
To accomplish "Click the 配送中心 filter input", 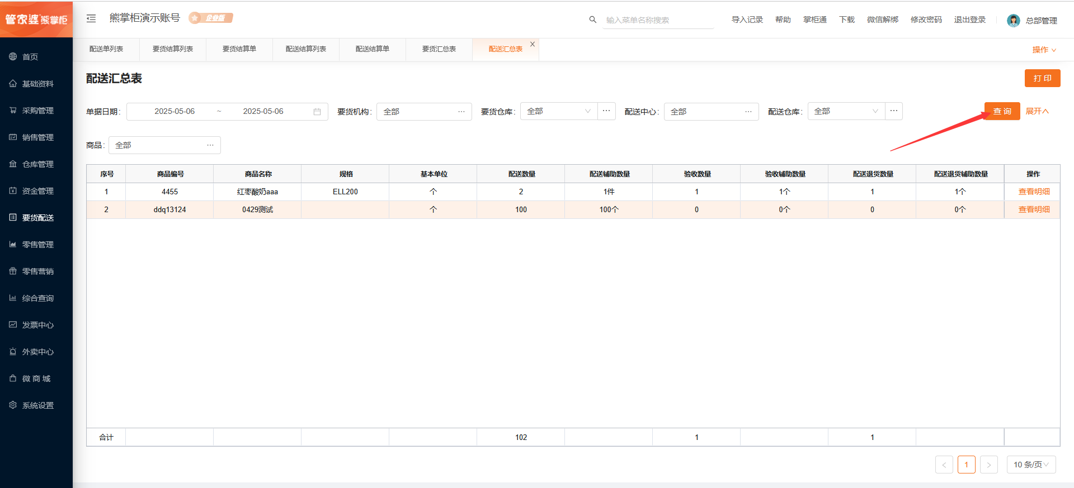I will [x=711, y=112].
